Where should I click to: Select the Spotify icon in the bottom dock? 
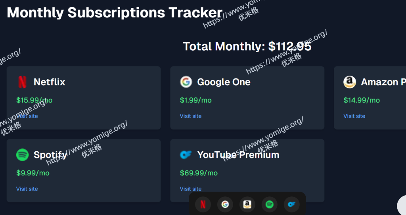(270, 204)
